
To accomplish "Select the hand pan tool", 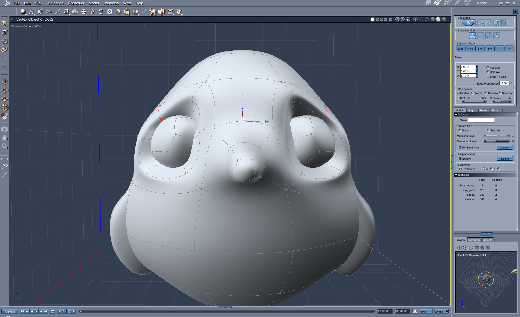I will [x=4, y=138].
